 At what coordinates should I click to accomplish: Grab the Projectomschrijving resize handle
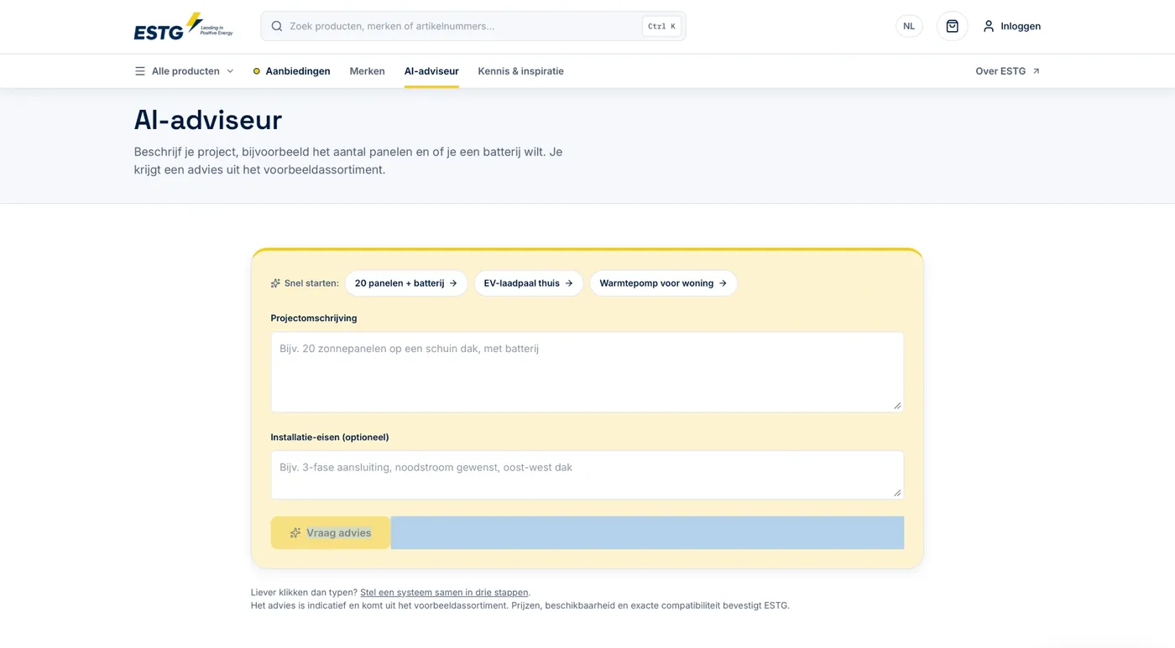click(897, 406)
